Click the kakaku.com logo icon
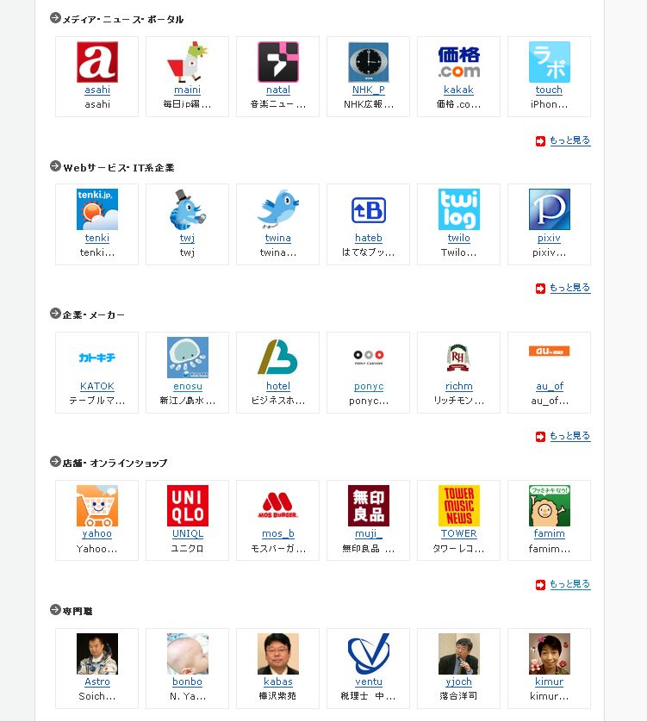Image resolution: width=647 pixels, height=722 pixels. (x=458, y=62)
